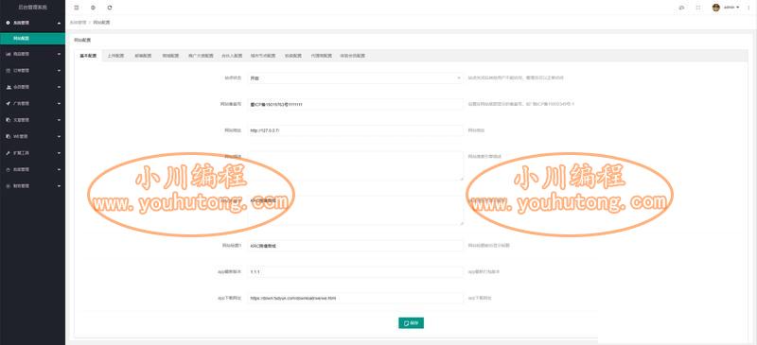Viewport: 757px width, 345px height.
Task: Click the globe icon in the top toolbar
Action: [93, 8]
